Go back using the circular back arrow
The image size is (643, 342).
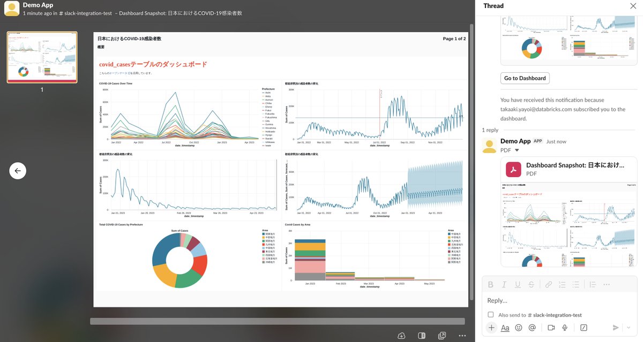click(x=18, y=170)
